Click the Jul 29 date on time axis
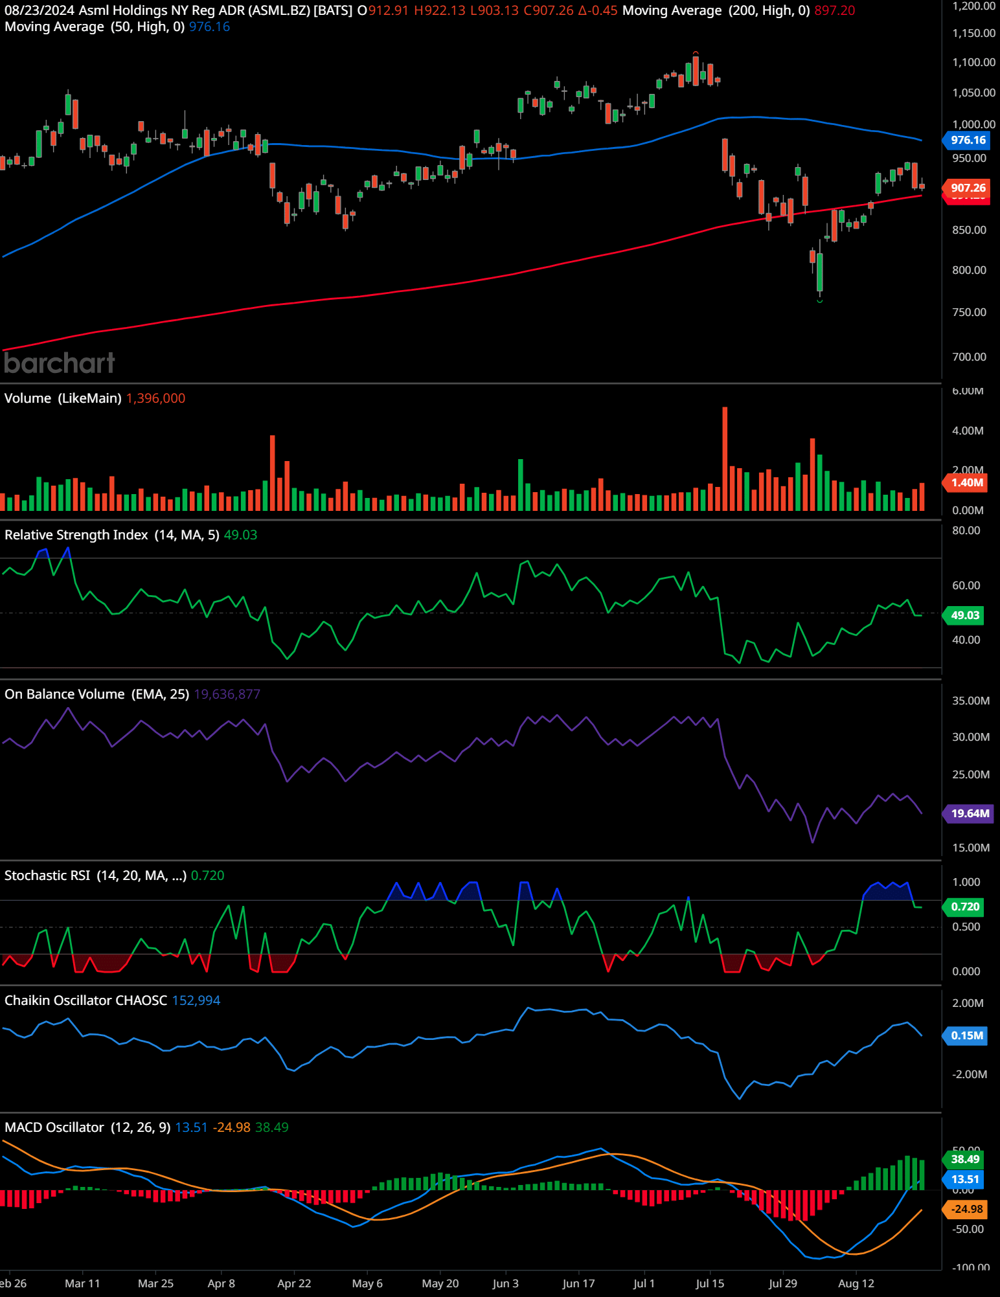Screen dimensions: 1000x1297 click(782, 1283)
